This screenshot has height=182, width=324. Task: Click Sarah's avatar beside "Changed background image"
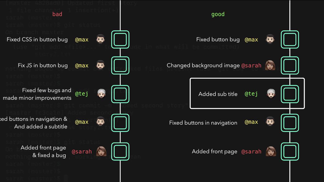click(270, 65)
